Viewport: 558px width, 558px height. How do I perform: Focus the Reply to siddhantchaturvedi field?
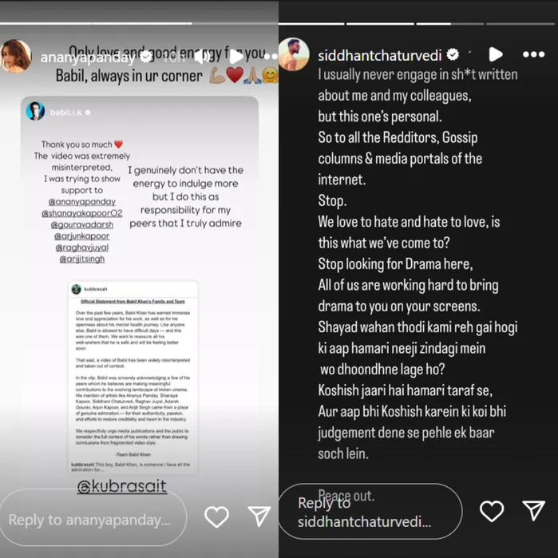(x=370, y=511)
